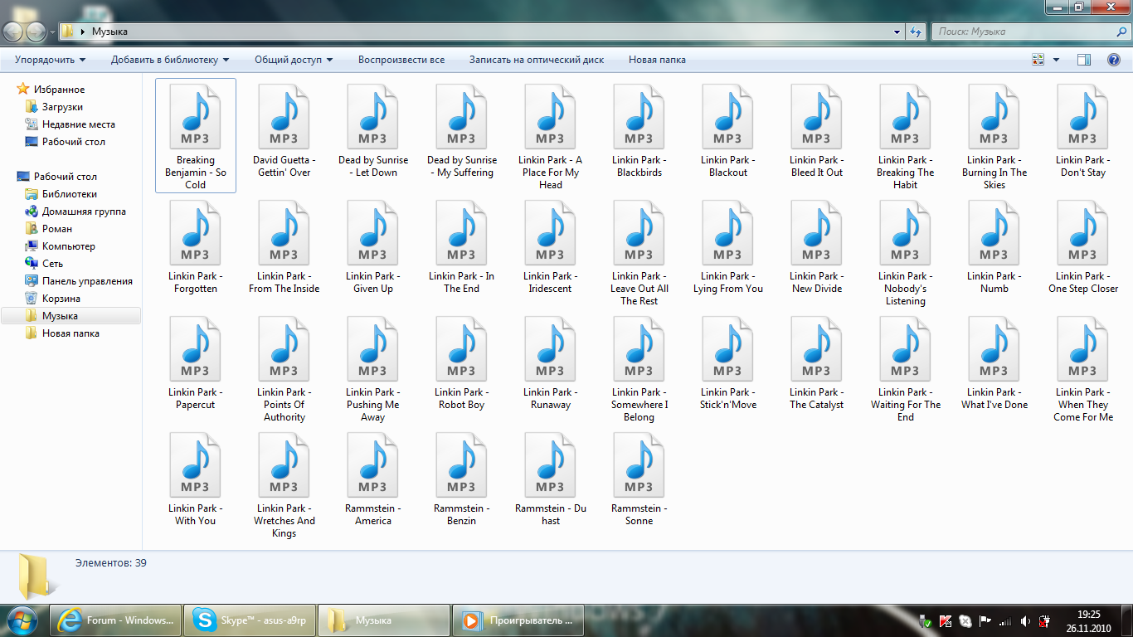Select Rammstein - Sonne MP3 icon
1133x637 pixels.
tap(639, 465)
